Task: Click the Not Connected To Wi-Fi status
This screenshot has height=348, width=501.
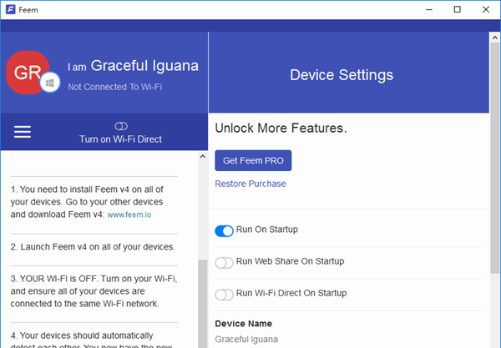Action: (115, 87)
